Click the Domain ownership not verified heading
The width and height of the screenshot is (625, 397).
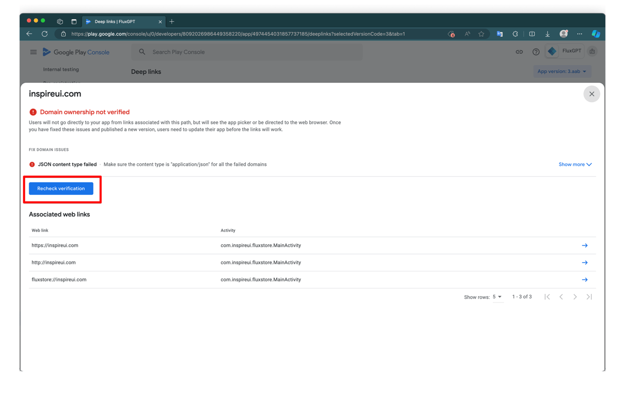(85, 112)
